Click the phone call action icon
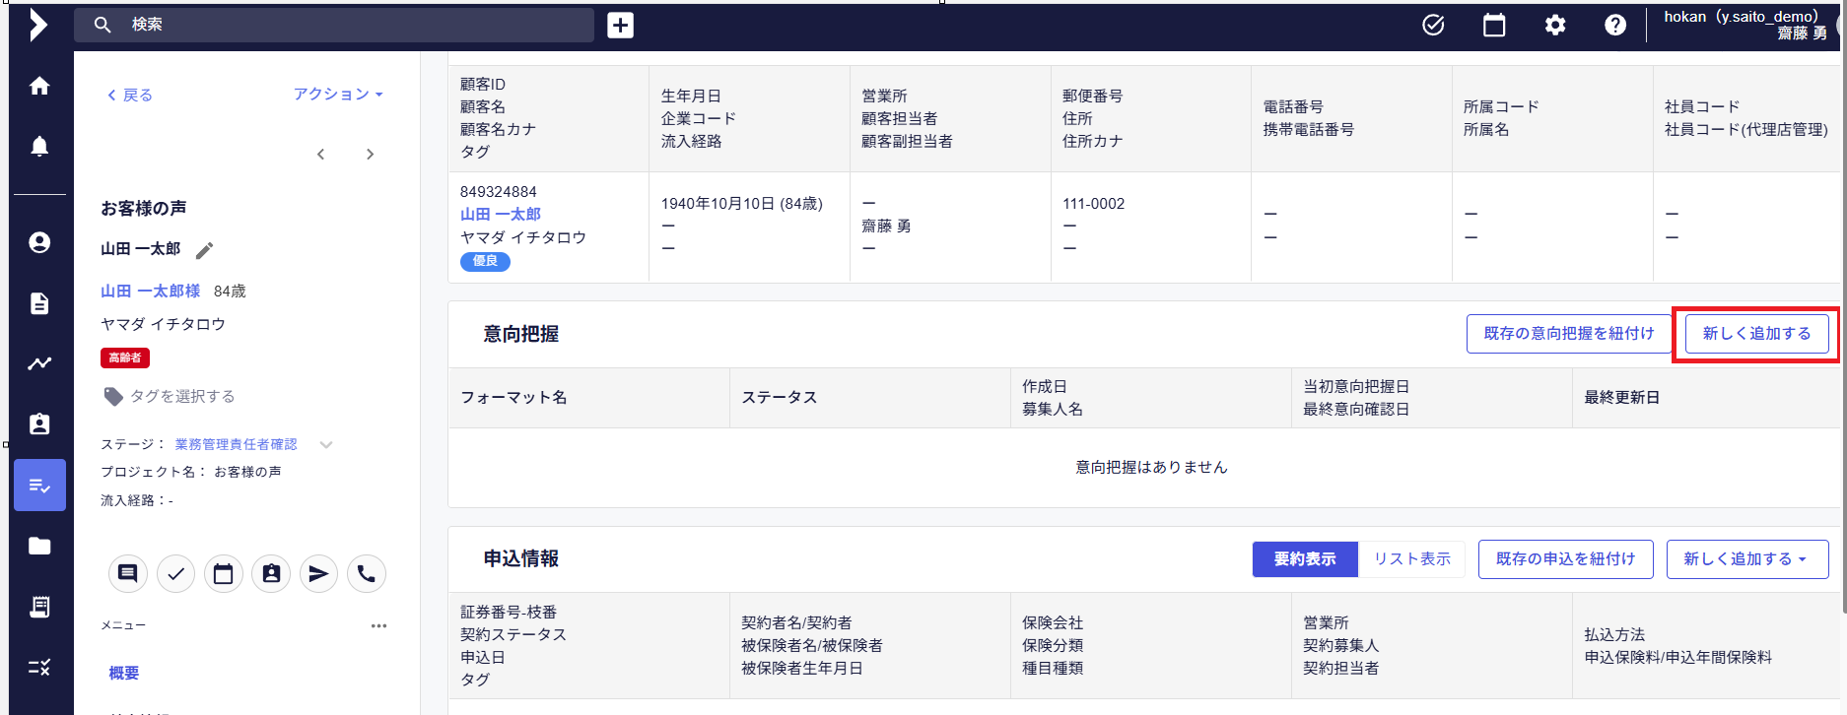Viewport: 1847px width, 715px height. (x=366, y=573)
